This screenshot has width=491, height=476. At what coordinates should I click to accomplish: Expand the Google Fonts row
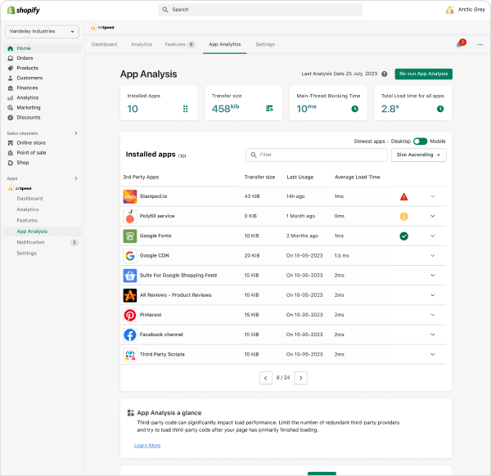tap(432, 236)
